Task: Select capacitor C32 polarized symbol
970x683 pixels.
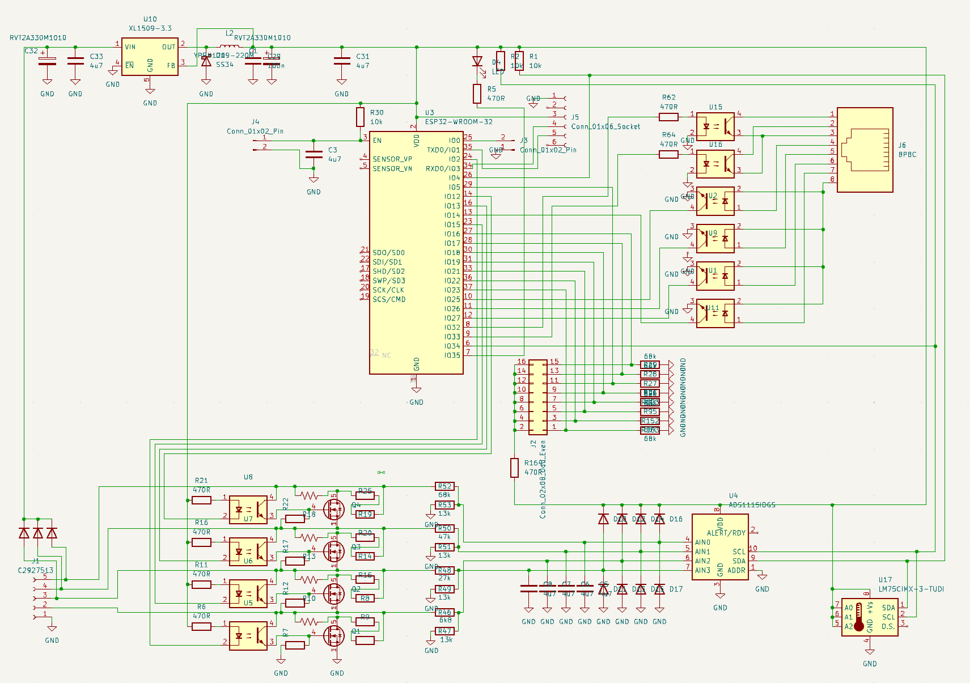Action: click(x=48, y=61)
